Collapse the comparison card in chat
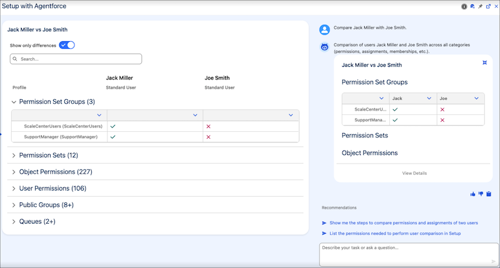This screenshot has width=500, height=268. click(x=485, y=62)
